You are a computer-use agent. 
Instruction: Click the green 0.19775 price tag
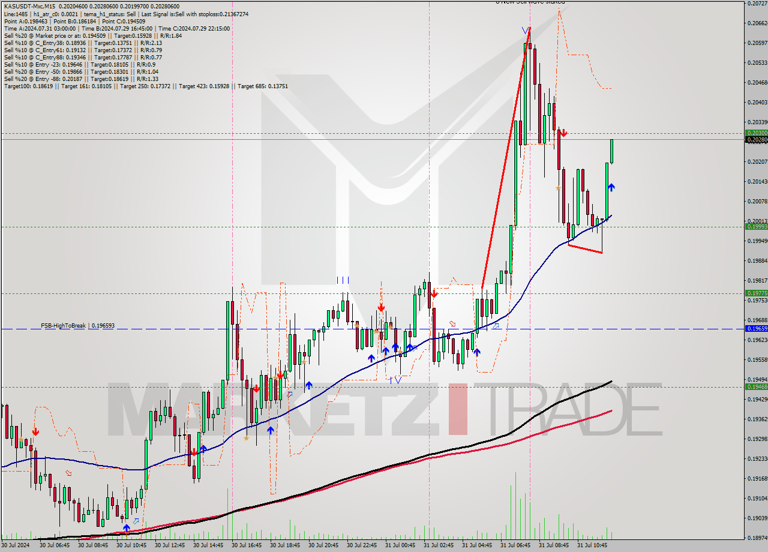pos(756,293)
